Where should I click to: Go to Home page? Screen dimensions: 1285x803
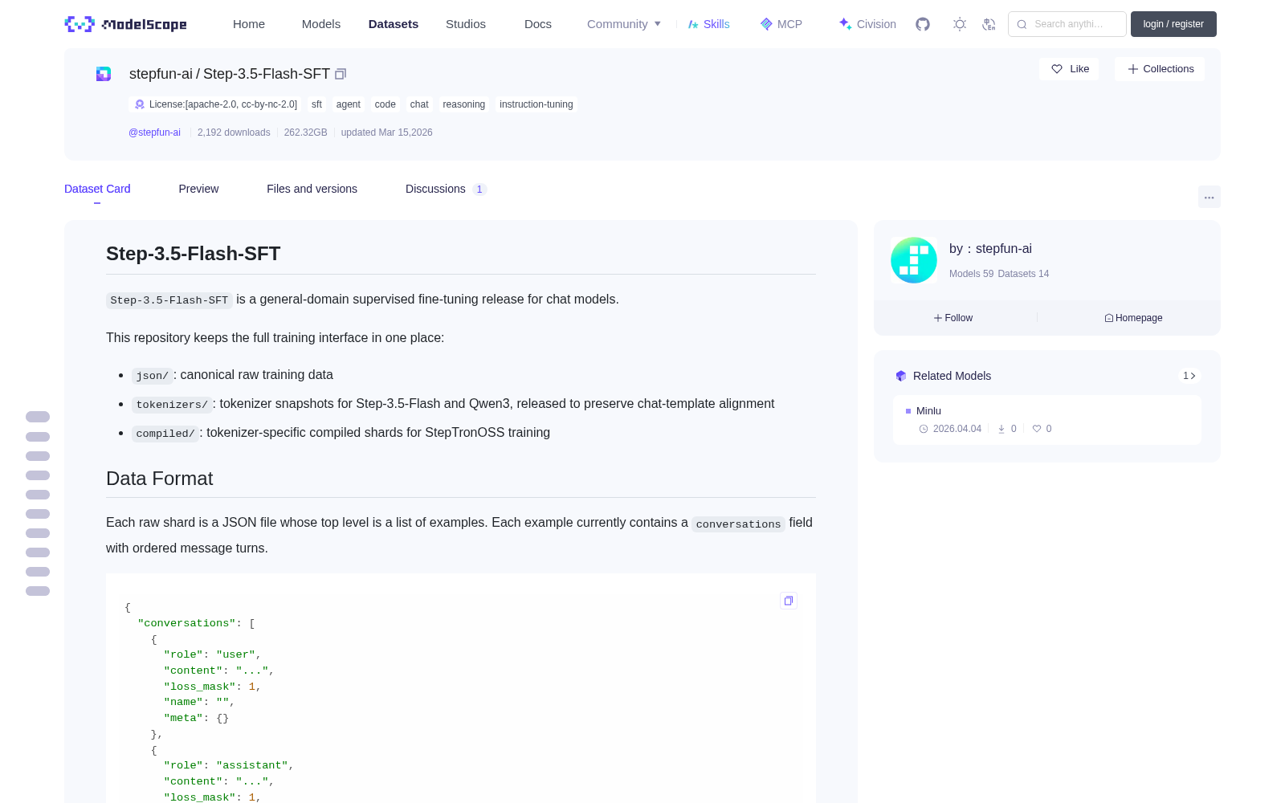coord(249,24)
